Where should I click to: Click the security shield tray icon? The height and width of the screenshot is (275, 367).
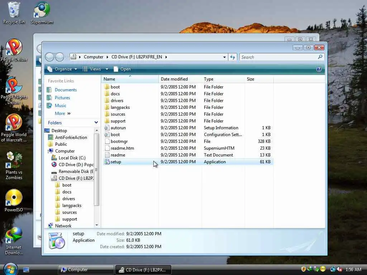pyautogui.click(x=304, y=269)
